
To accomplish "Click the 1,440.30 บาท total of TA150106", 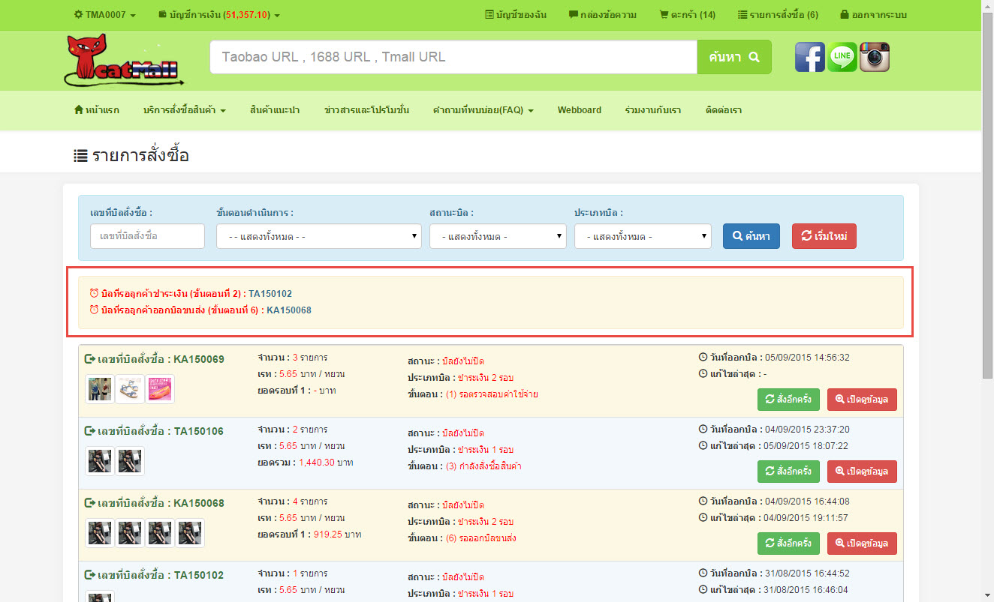I will point(326,463).
